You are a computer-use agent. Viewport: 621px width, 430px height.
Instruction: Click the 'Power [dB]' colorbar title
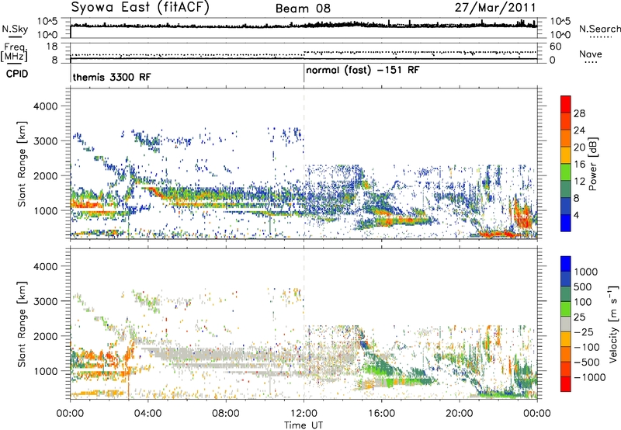tap(592, 164)
